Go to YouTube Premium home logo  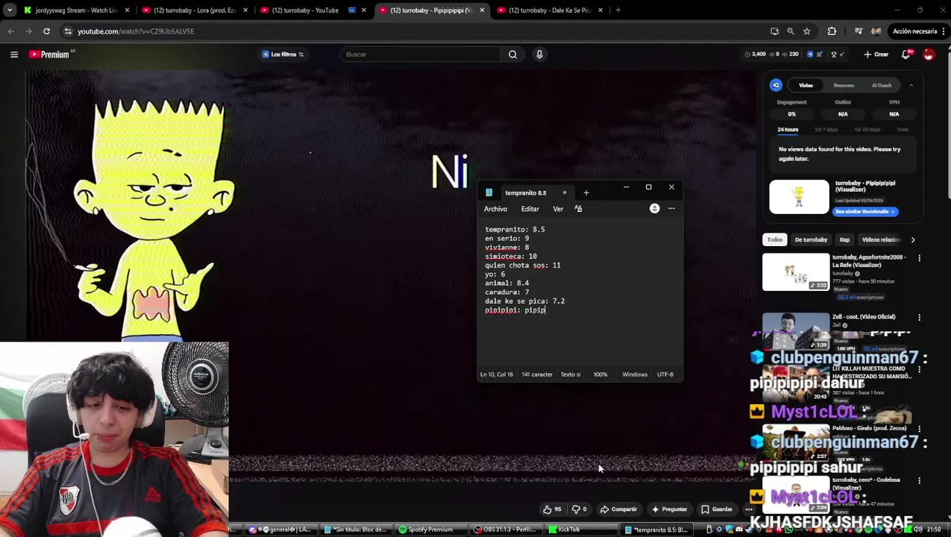[x=49, y=54]
